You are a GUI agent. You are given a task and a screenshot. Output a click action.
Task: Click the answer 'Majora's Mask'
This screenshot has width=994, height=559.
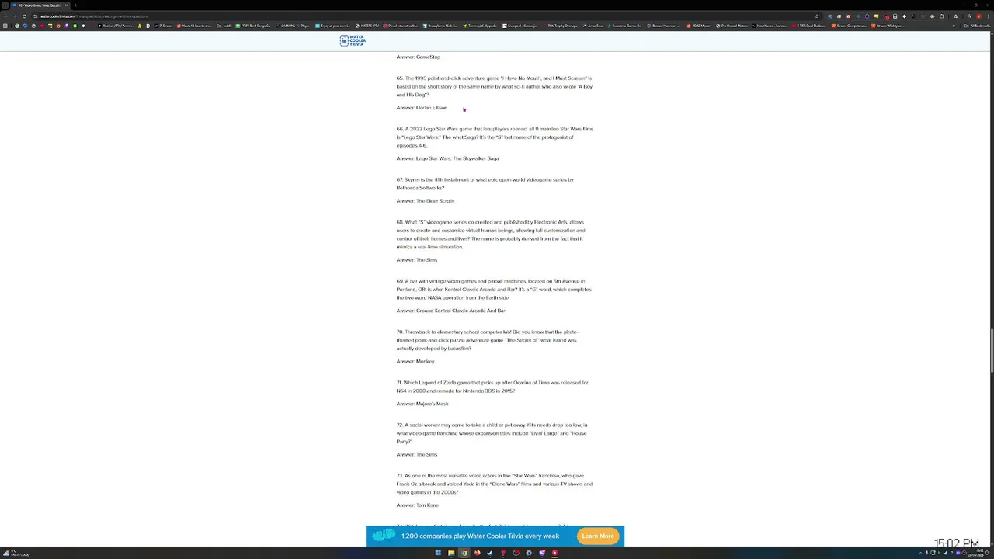pyautogui.click(x=433, y=404)
